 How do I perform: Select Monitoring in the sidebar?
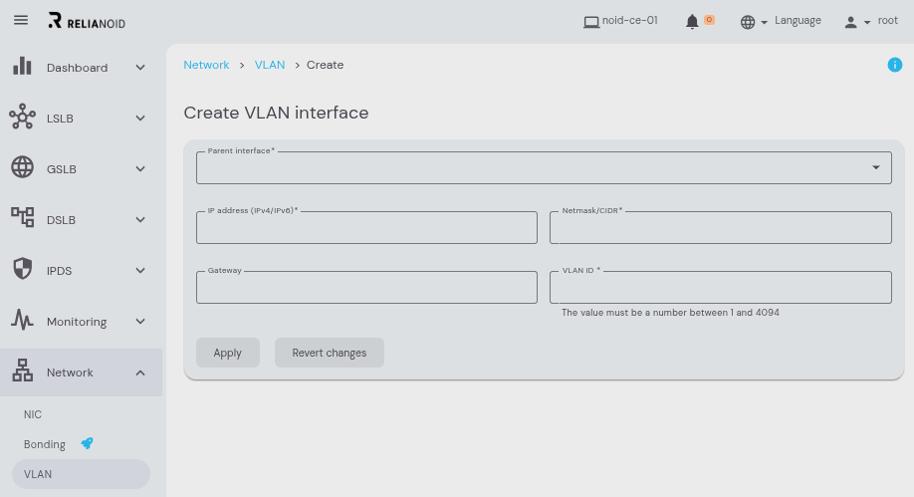(77, 322)
